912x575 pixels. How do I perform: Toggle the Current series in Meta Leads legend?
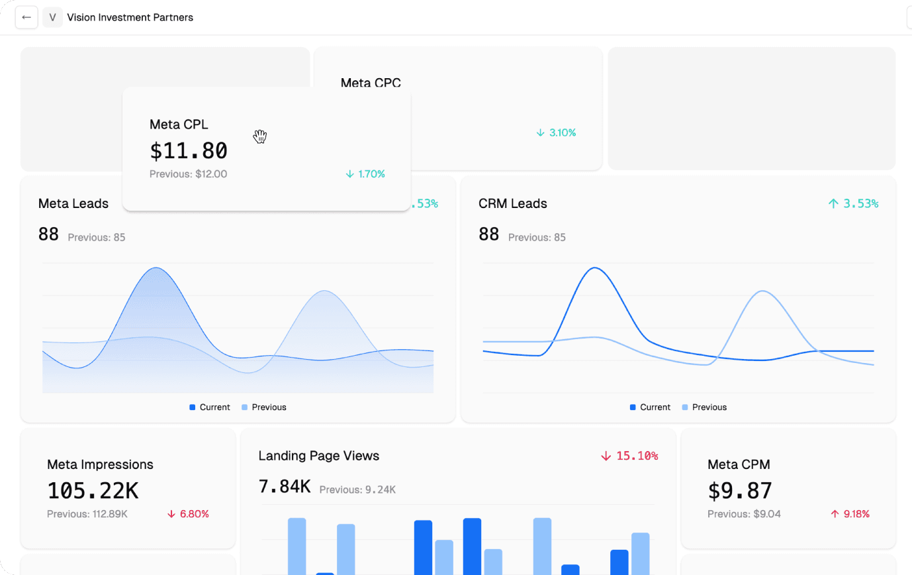(210, 407)
